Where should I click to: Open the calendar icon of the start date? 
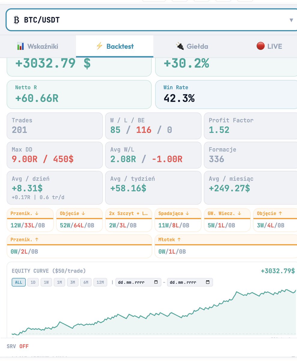pos(156,282)
